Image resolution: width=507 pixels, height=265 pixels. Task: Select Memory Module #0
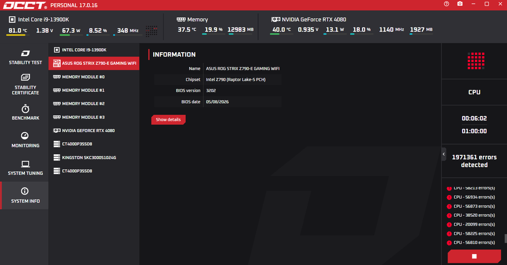click(x=94, y=77)
